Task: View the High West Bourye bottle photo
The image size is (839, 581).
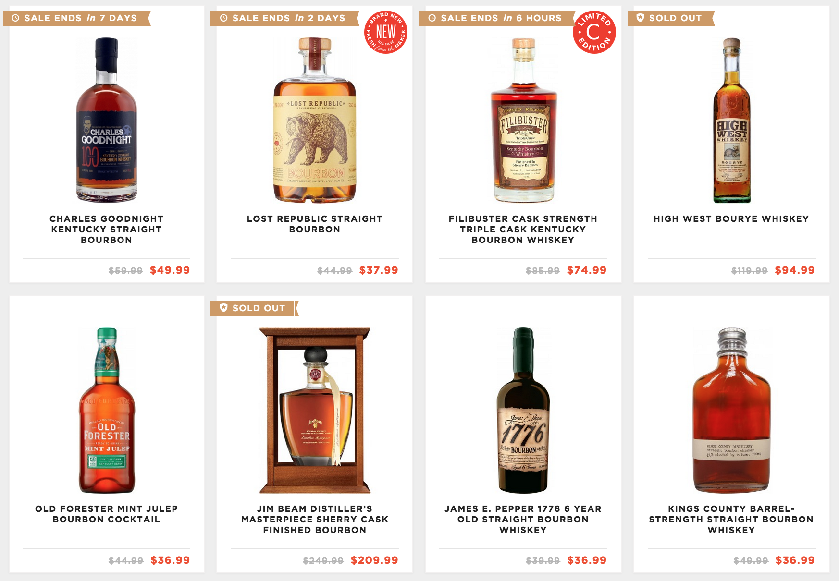Action: [732, 120]
